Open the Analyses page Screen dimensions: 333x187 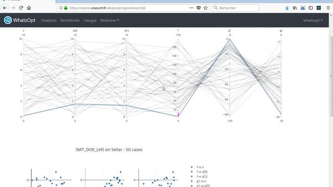click(x=48, y=20)
